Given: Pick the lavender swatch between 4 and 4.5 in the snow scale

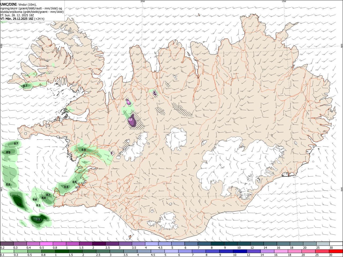Looking at the screenshot, I should (x=152, y=244).
